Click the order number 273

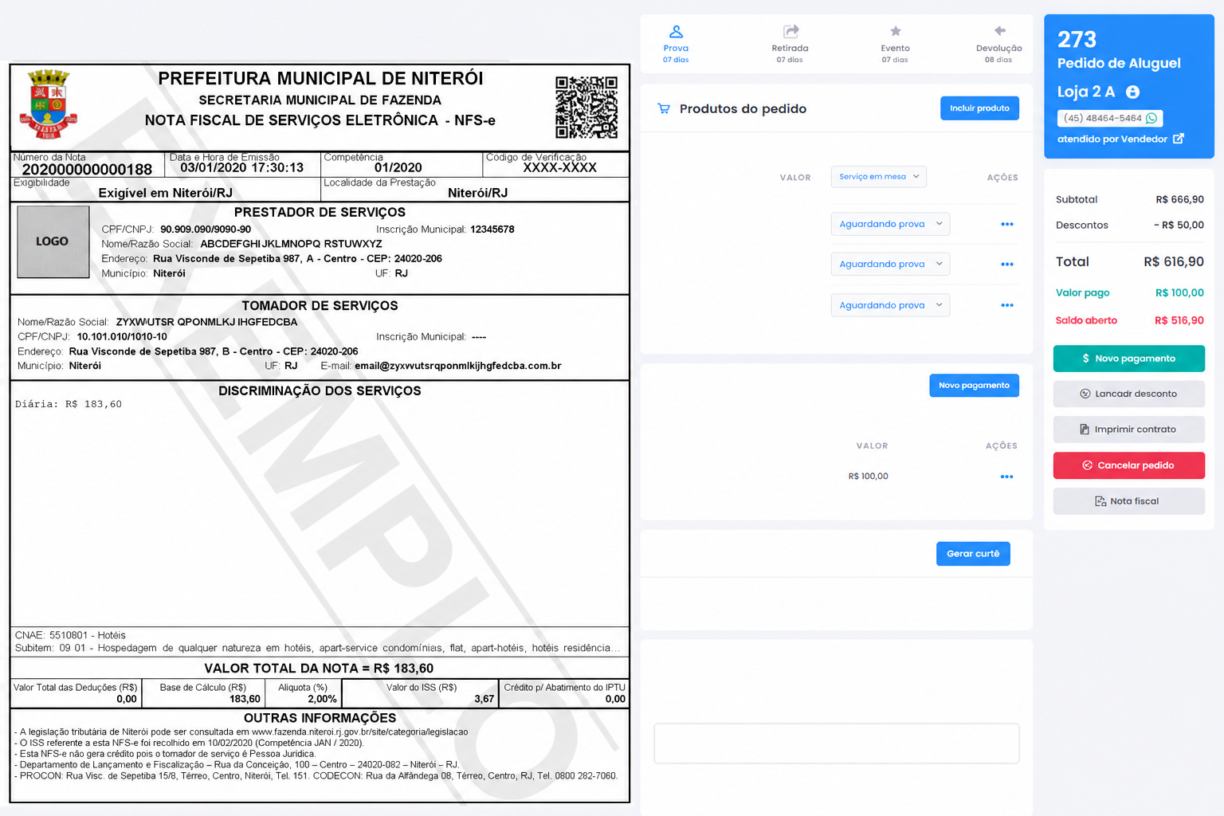tap(1077, 39)
